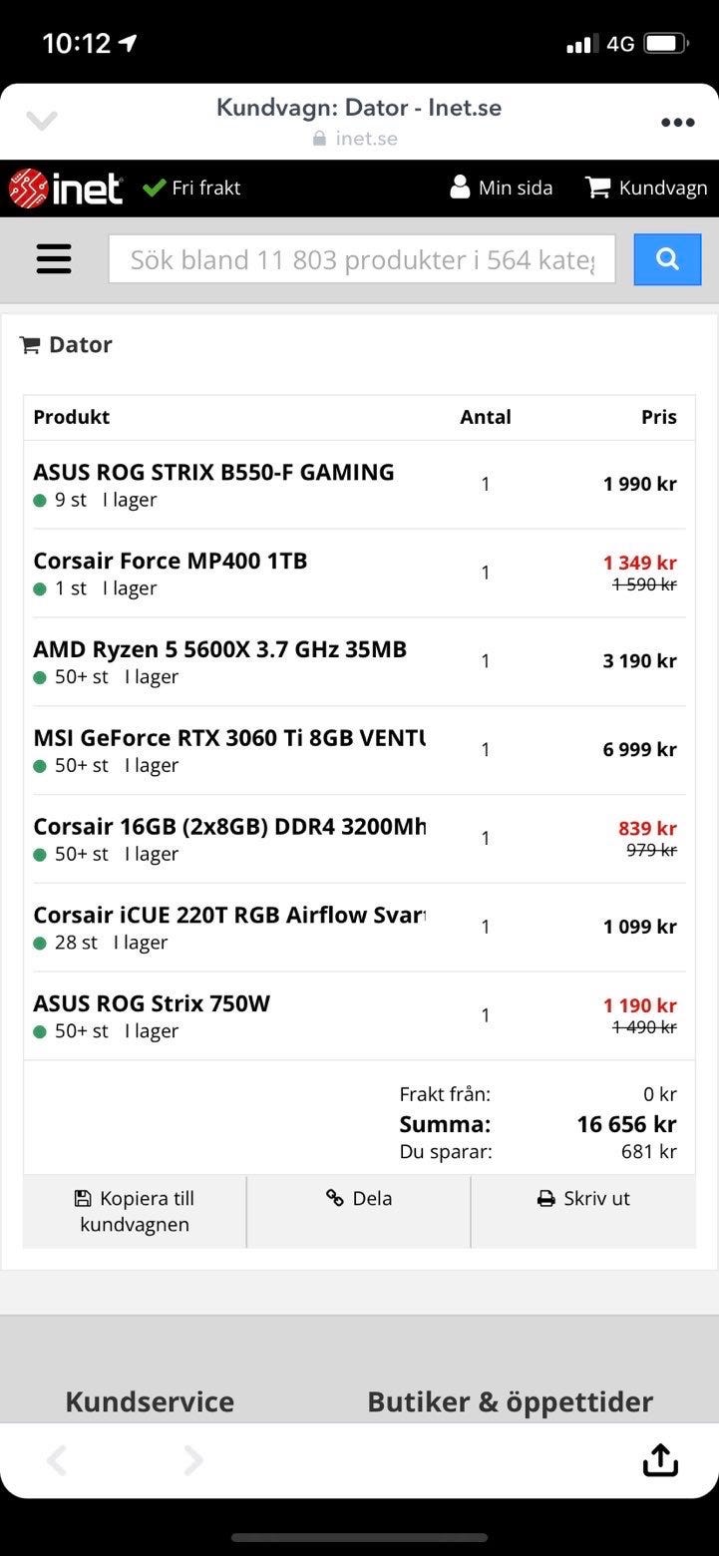Image resolution: width=719 pixels, height=1556 pixels.
Task: Copy list with Kopiera till kundvagnen
Action: pos(135,1211)
